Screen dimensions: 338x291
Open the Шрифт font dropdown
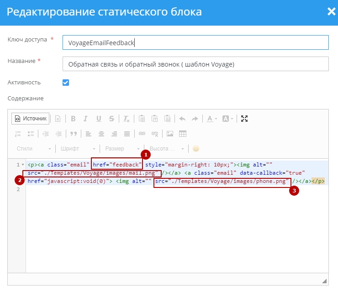tap(77, 149)
